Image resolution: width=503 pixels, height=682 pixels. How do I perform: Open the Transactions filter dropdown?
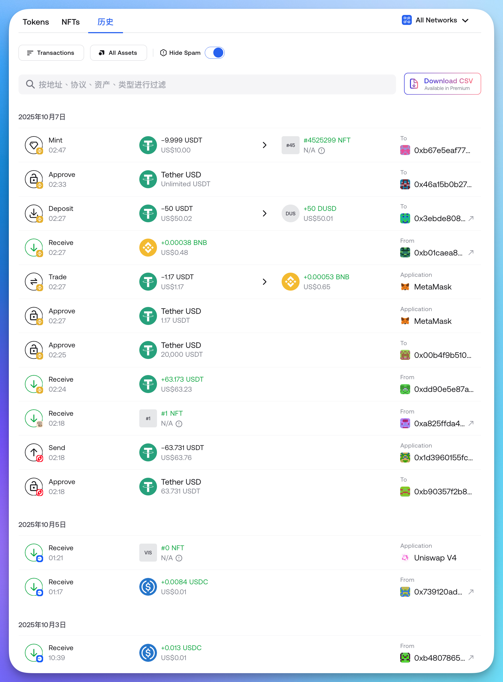[51, 53]
